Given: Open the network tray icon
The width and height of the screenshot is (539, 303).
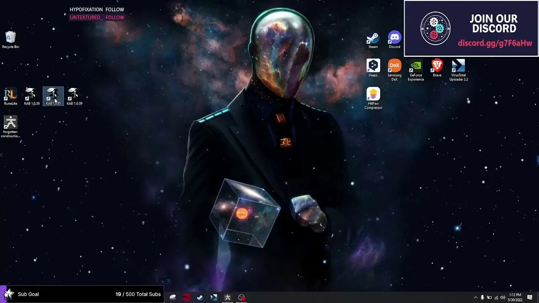Looking at the screenshot, I should [x=496, y=298].
